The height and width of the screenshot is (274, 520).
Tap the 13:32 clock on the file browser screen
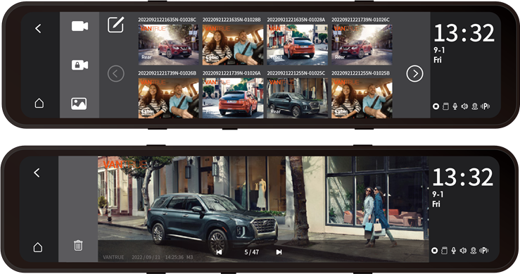click(x=464, y=33)
